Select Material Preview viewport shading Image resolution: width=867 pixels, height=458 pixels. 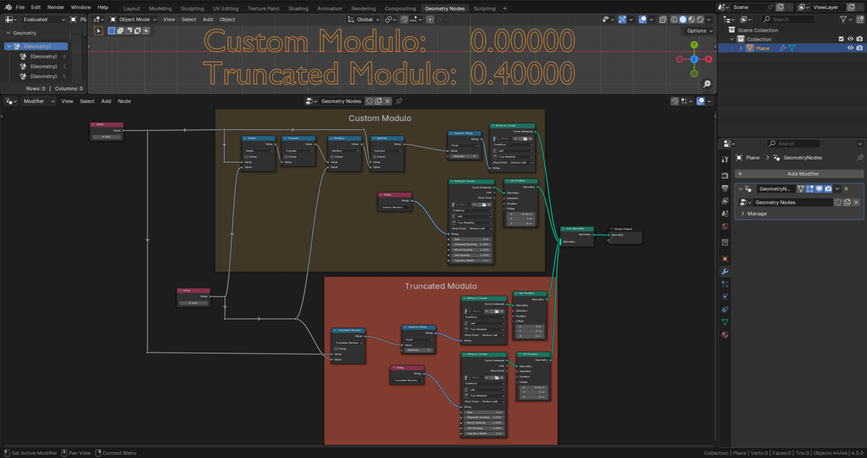(692, 20)
